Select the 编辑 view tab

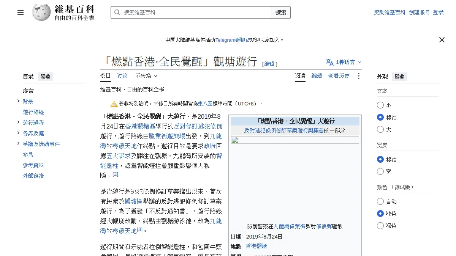(x=317, y=76)
